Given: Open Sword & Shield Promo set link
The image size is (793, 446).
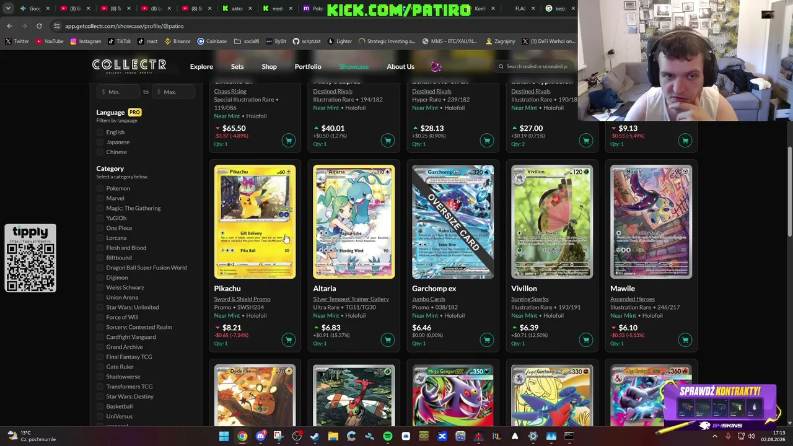Looking at the screenshot, I should tap(242, 299).
